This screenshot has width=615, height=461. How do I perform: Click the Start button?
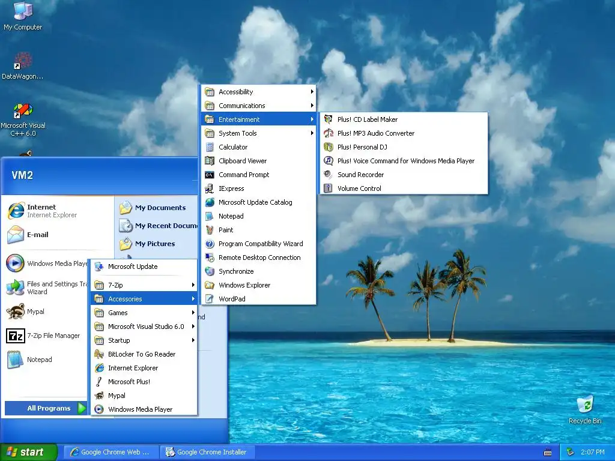point(28,453)
